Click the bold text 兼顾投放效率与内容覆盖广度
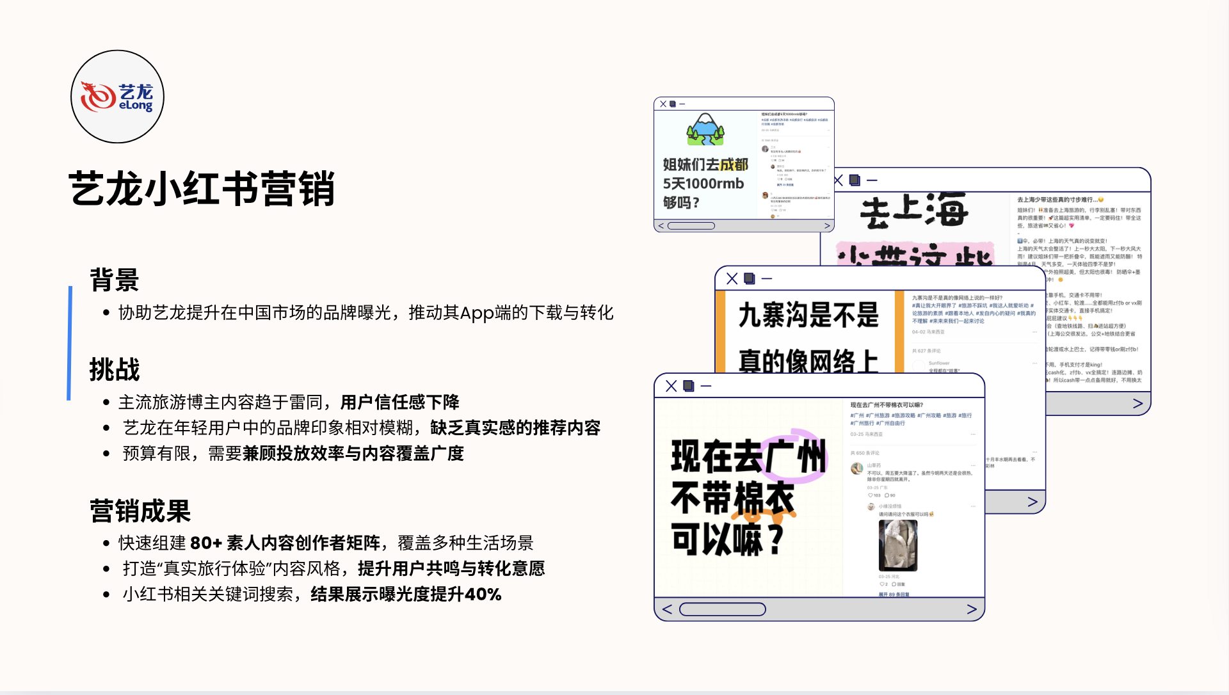This screenshot has width=1229, height=695. pos(353,453)
